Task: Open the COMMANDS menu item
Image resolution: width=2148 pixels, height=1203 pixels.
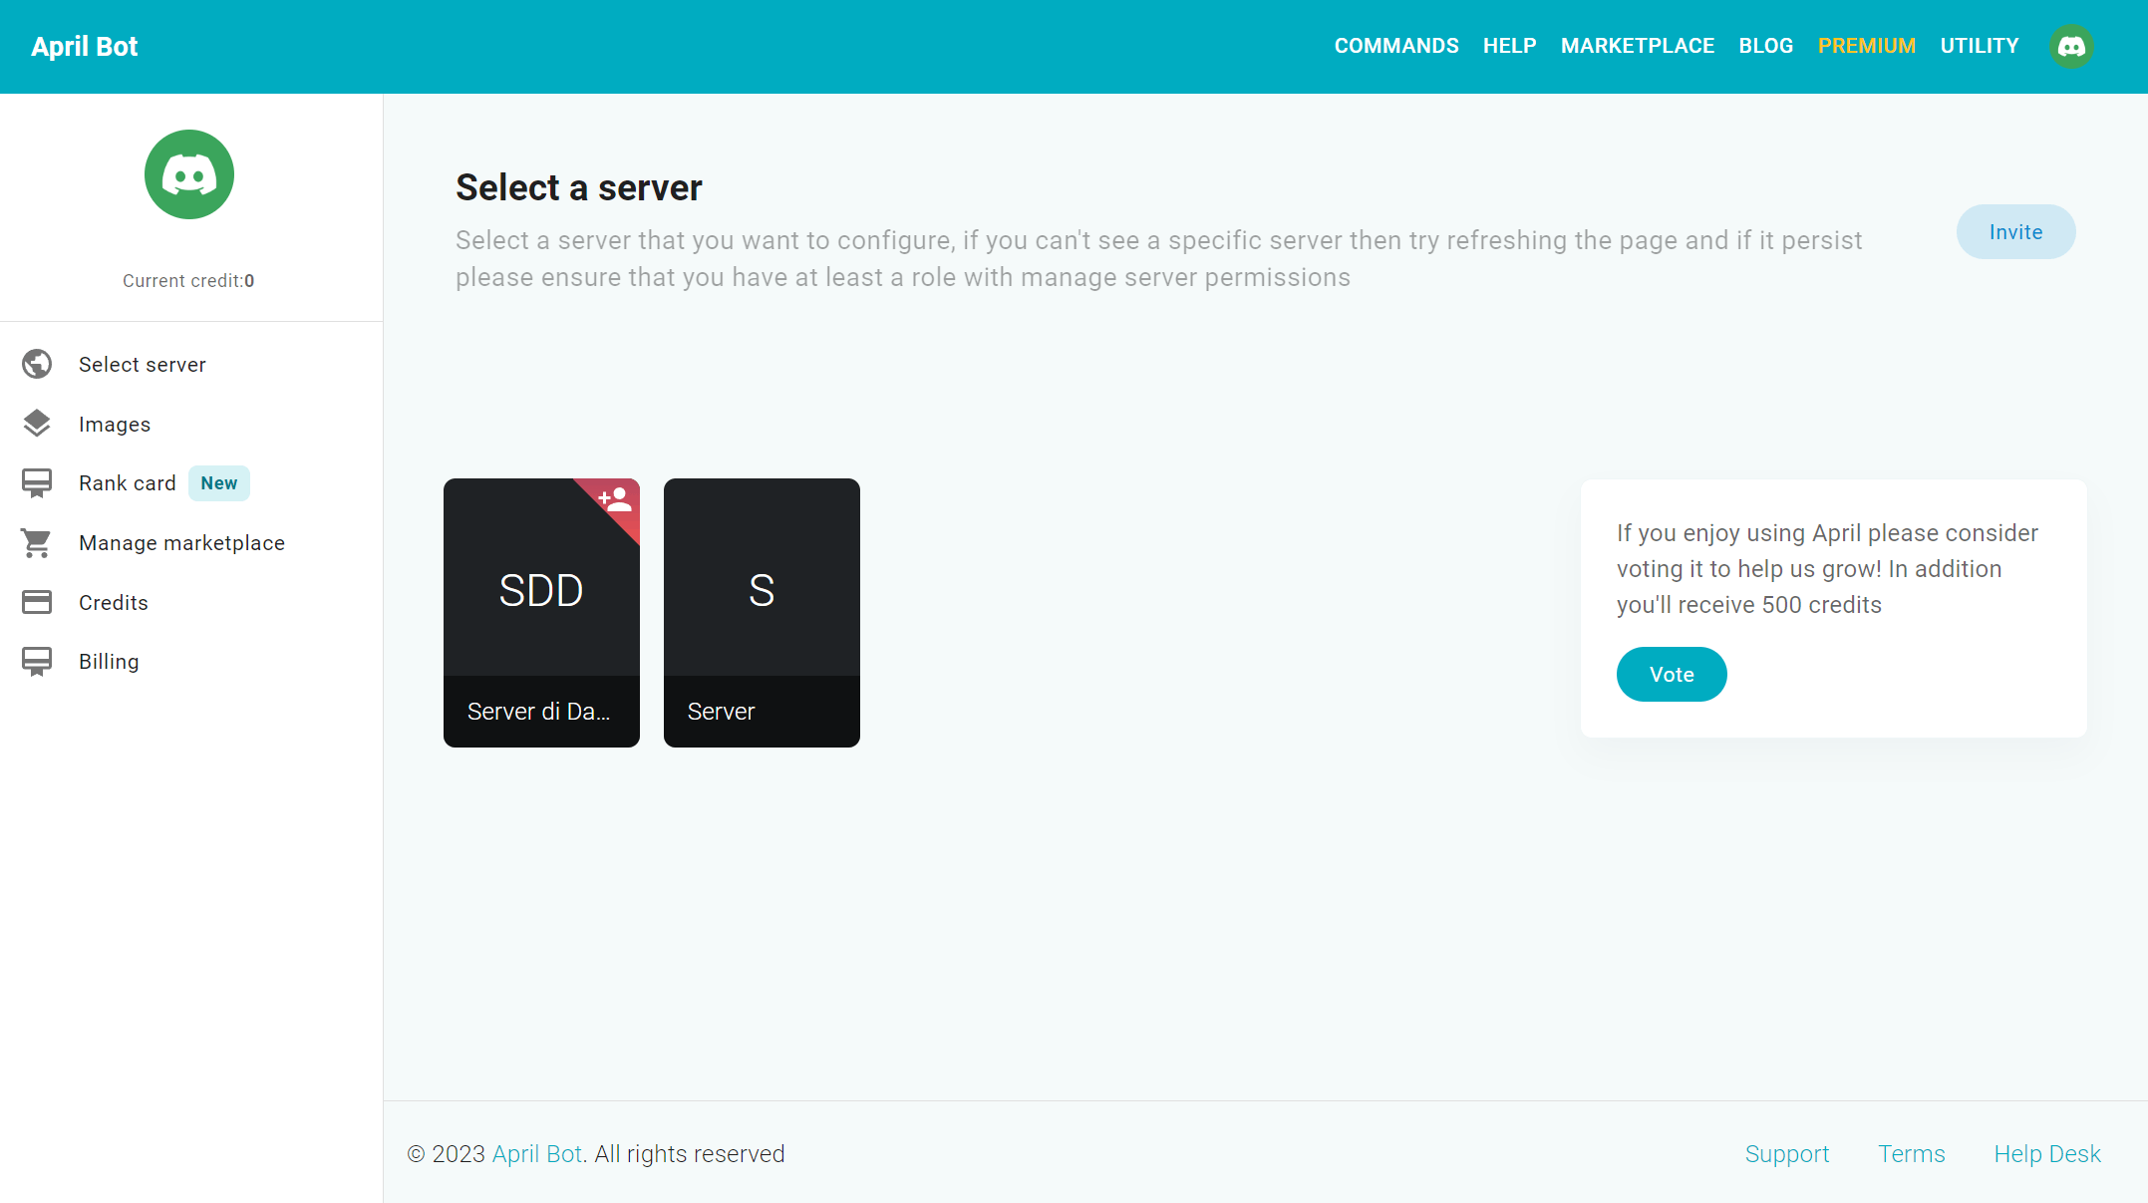Action: 1395,46
